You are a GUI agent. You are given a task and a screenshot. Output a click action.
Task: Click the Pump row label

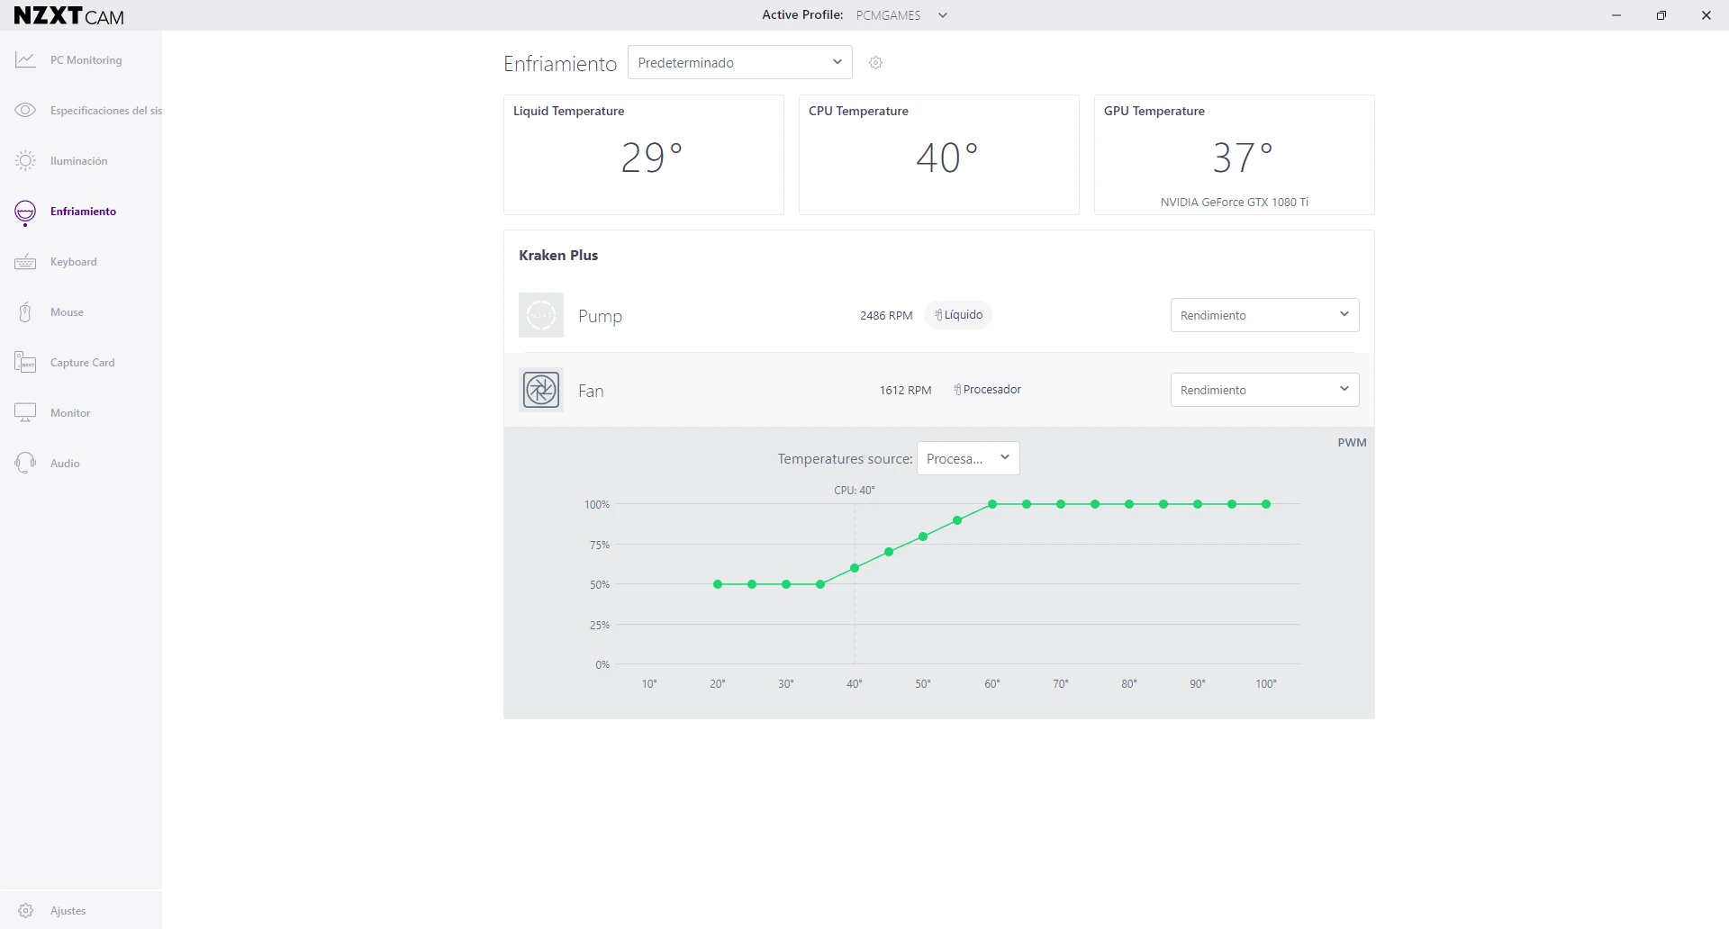[600, 316]
